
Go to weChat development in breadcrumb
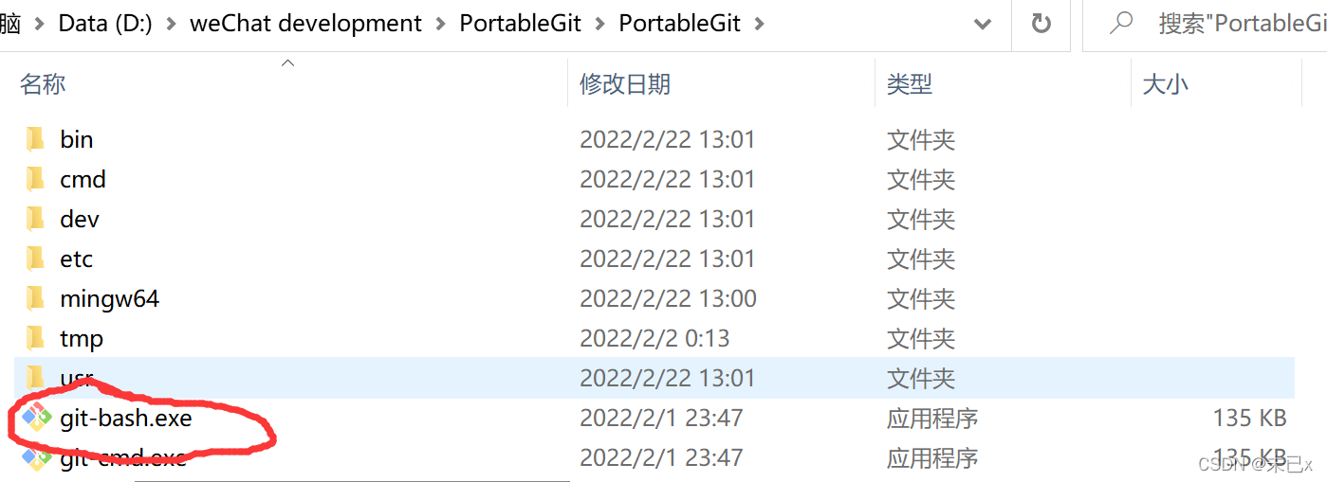click(305, 24)
